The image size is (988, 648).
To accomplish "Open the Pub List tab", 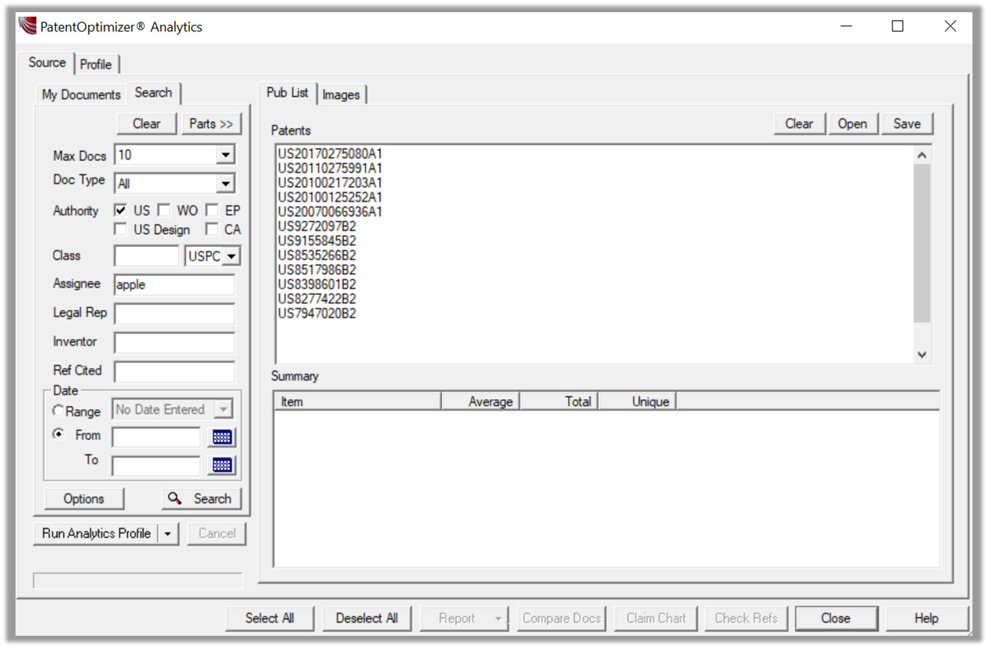I will point(287,93).
